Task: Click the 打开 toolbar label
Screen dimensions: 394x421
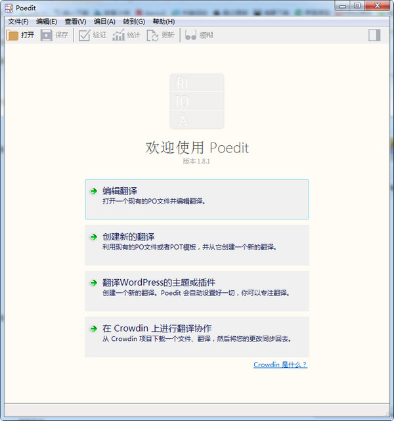Action: click(x=28, y=35)
